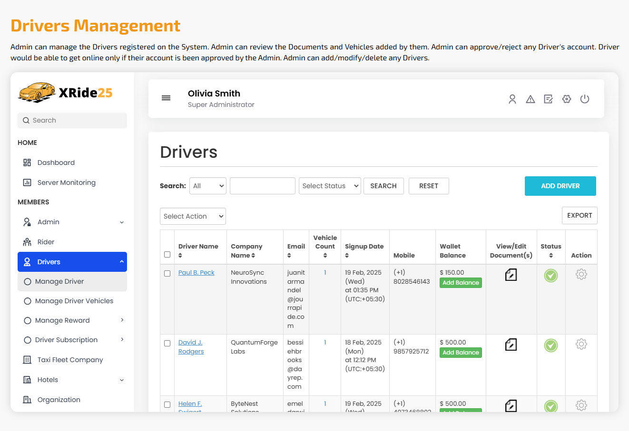Click the ADD DRIVER button
Screen dimensions: 629x431
point(560,186)
